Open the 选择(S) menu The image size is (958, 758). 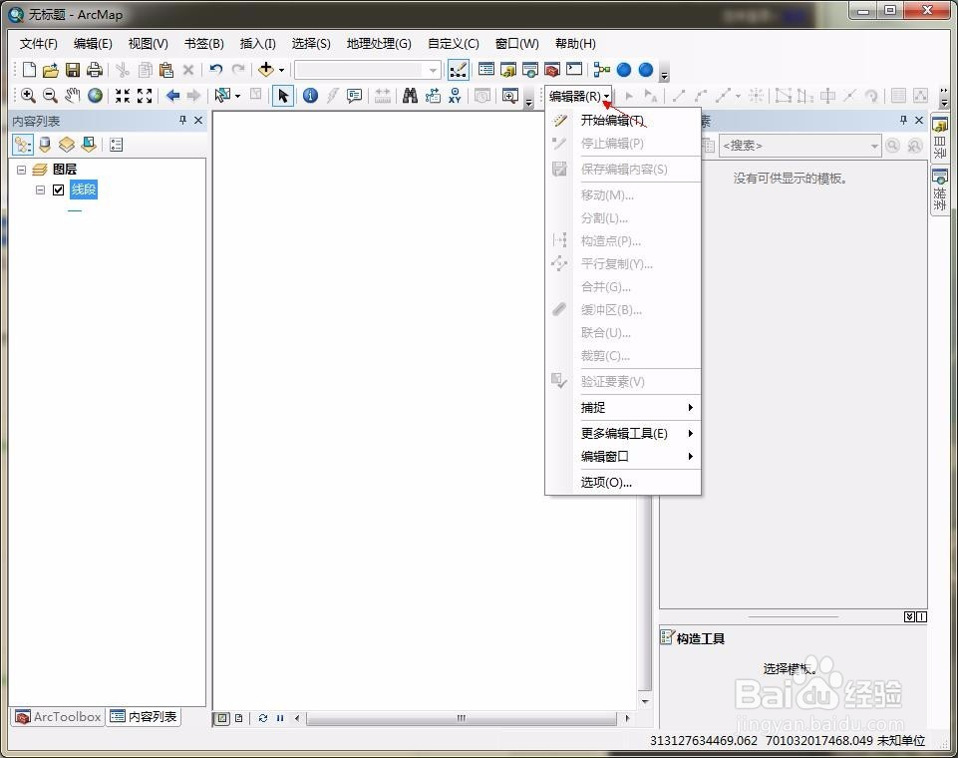click(x=312, y=43)
